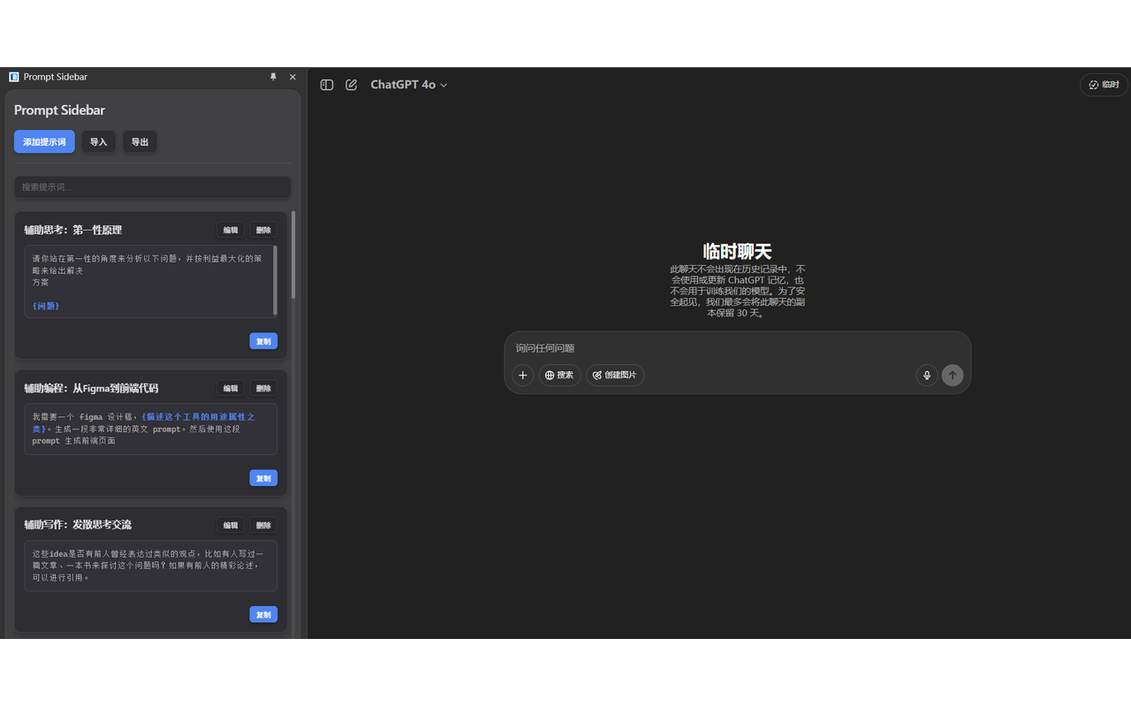Click the 添加提示词 add prompt button
This screenshot has width=1131, height=707.
click(x=43, y=141)
